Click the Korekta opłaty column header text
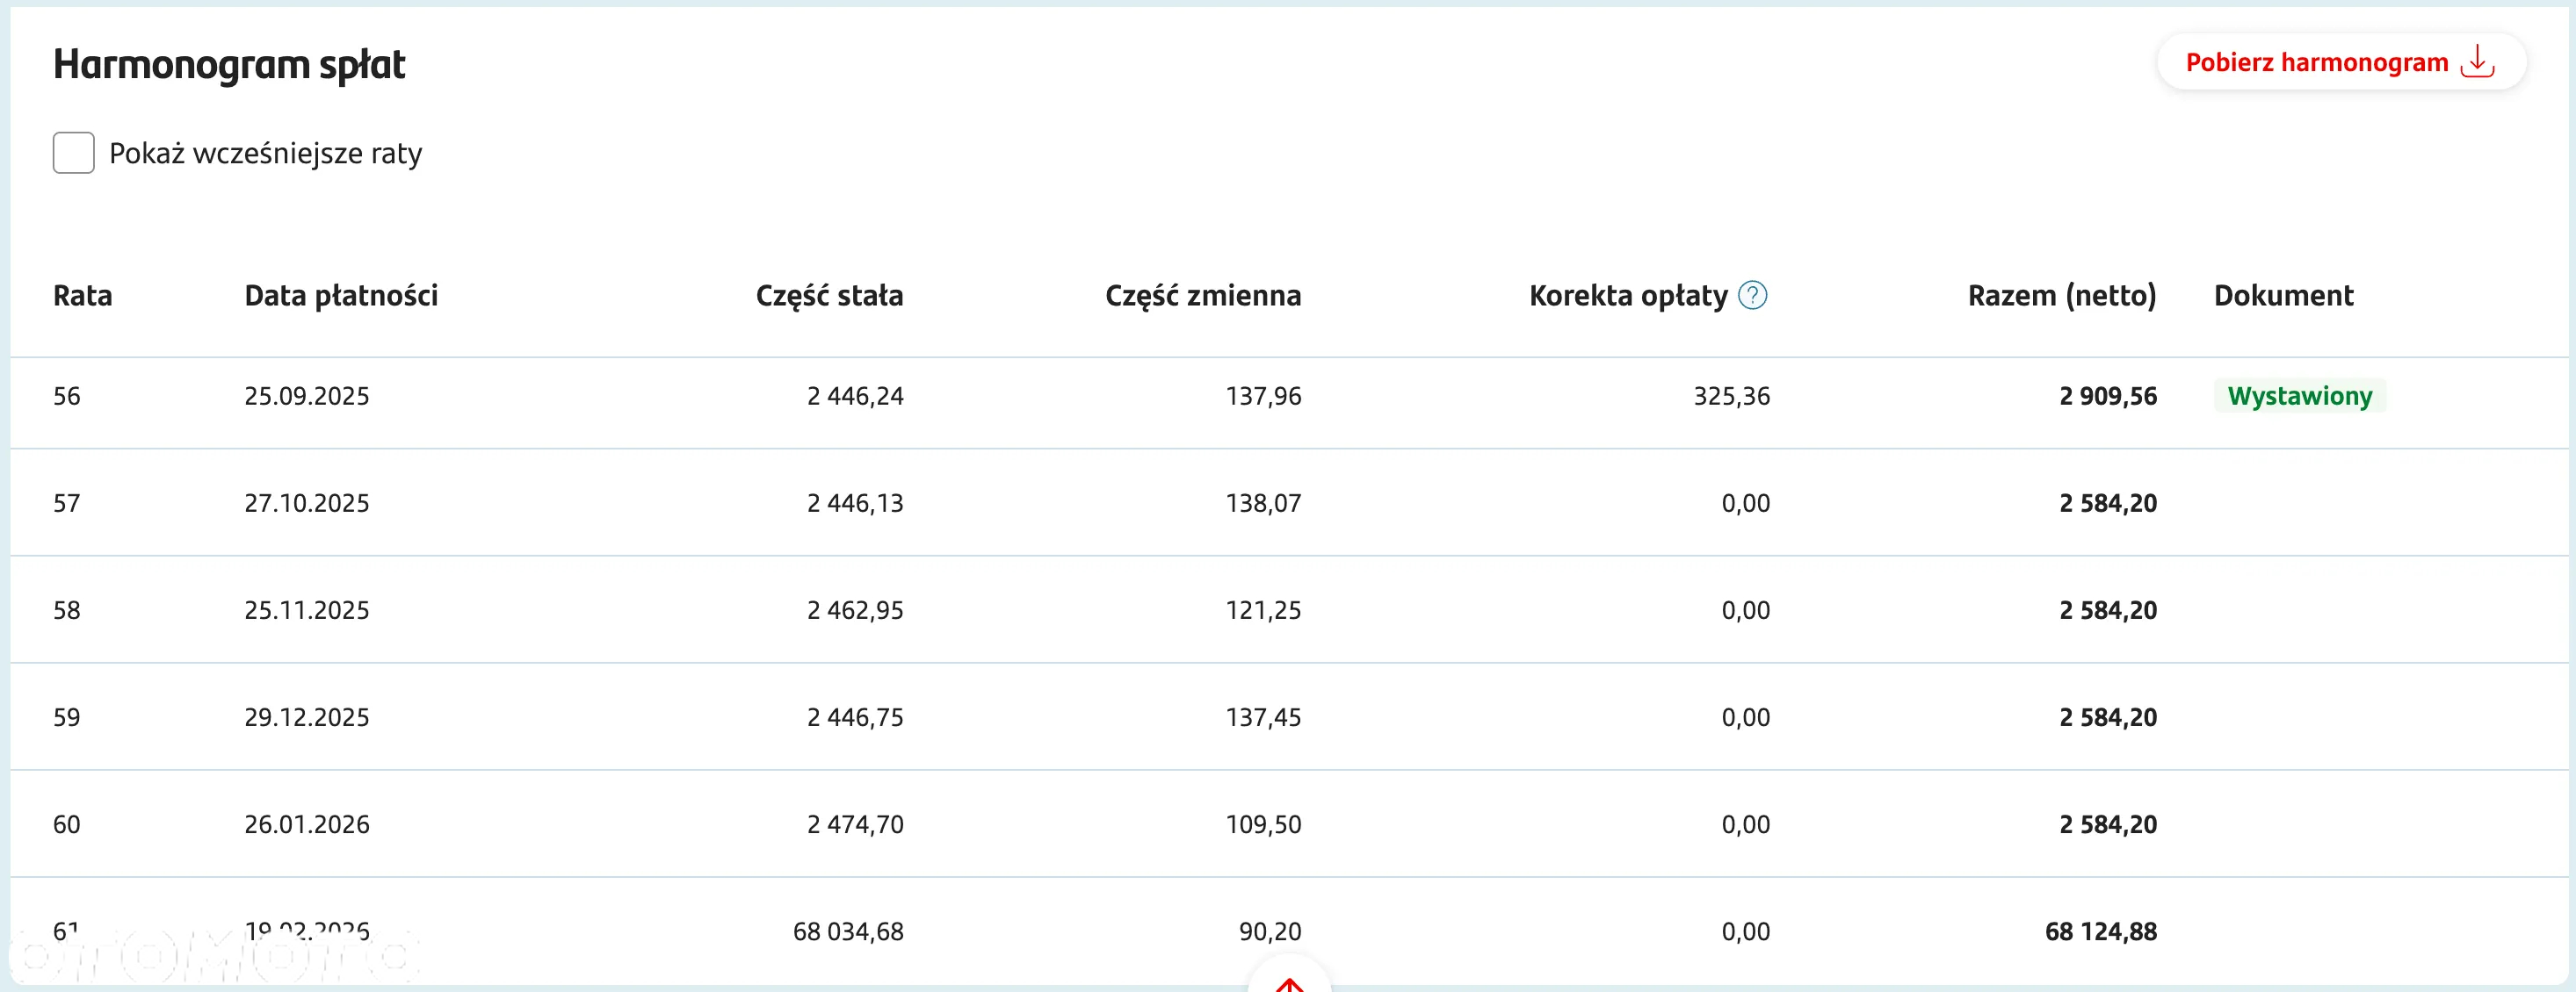The height and width of the screenshot is (992, 2576). [1628, 296]
